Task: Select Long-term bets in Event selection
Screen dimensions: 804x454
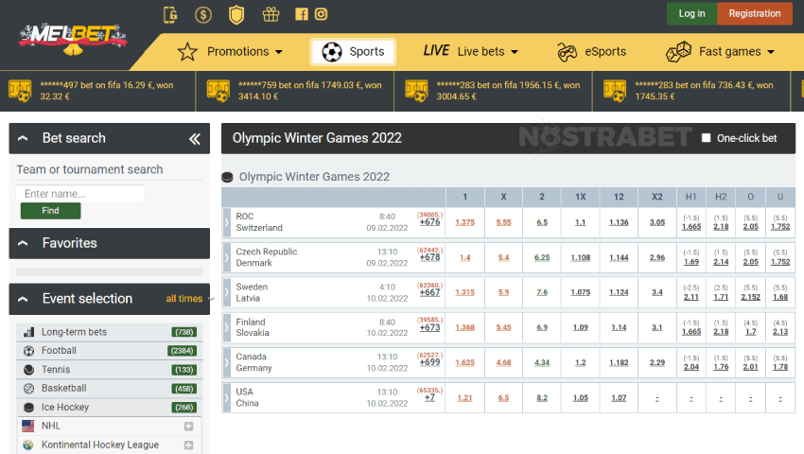Action: (109, 332)
